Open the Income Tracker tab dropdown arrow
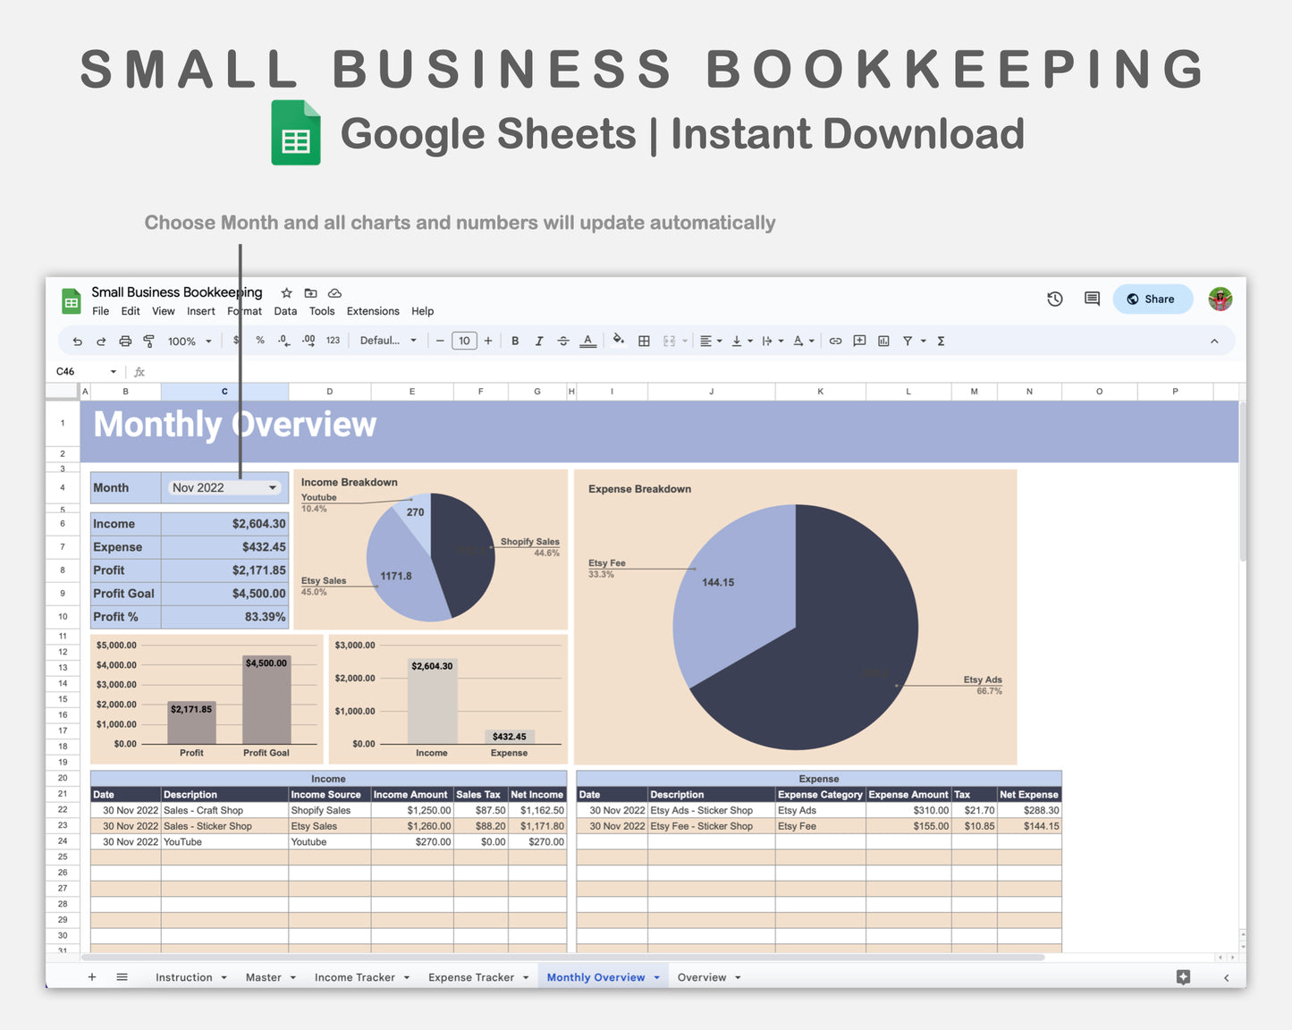This screenshot has width=1292, height=1030. [x=407, y=976]
